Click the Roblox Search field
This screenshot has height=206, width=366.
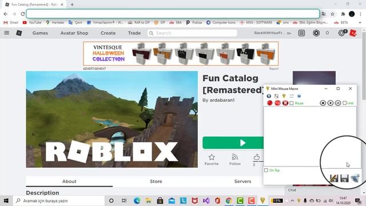(192, 33)
